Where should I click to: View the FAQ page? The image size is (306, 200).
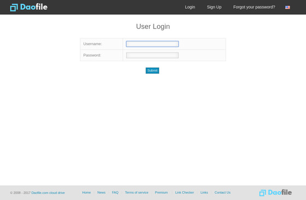115,192
